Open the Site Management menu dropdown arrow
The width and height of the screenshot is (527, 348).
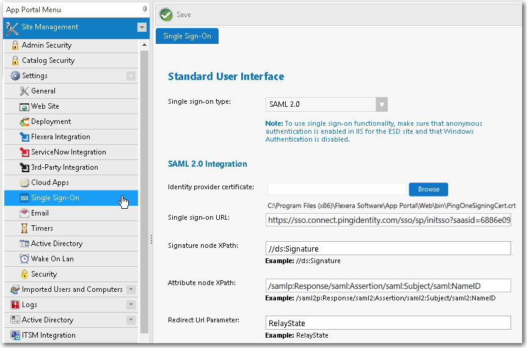point(142,27)
